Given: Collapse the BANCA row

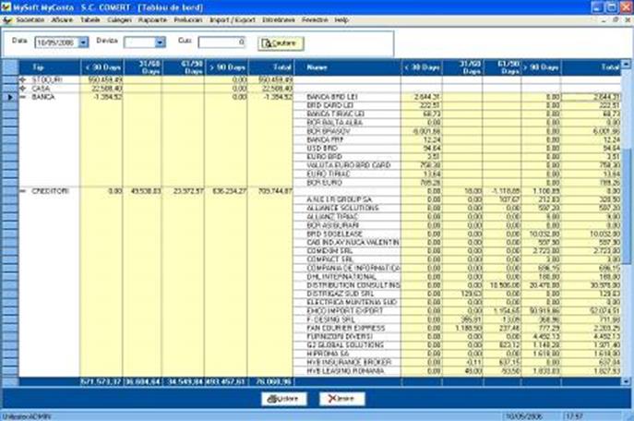Looking at the screenshot, I should click(23, 97).
